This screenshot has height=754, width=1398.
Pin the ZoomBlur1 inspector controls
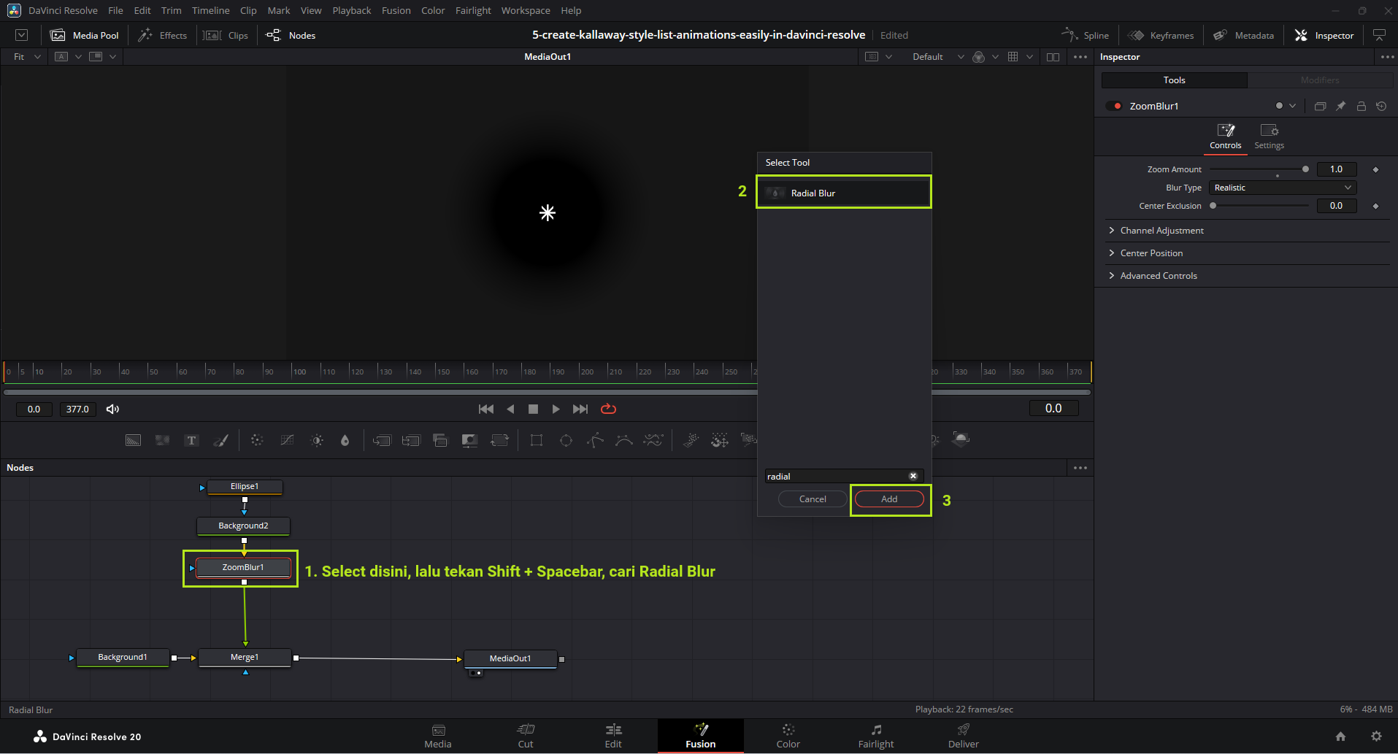pos(1341,106)
